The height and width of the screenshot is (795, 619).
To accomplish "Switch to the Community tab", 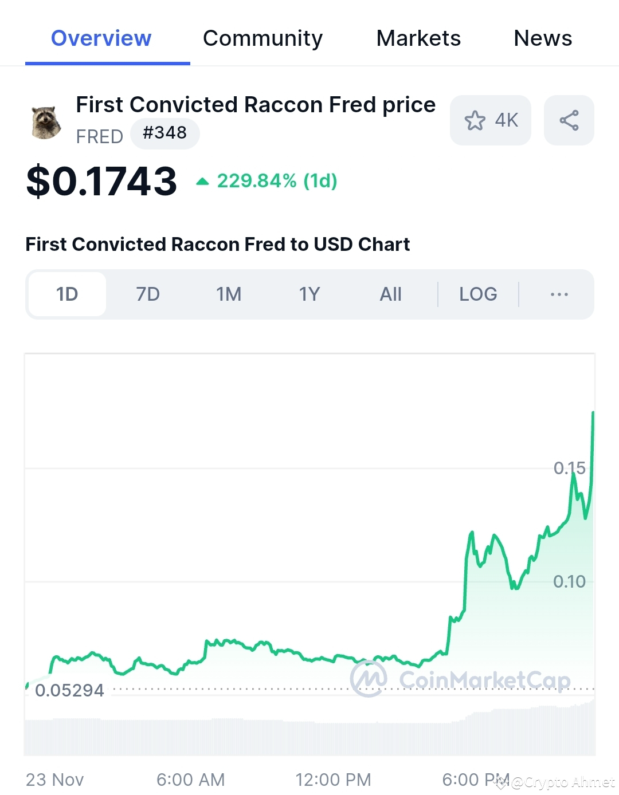I will point(263,38).
